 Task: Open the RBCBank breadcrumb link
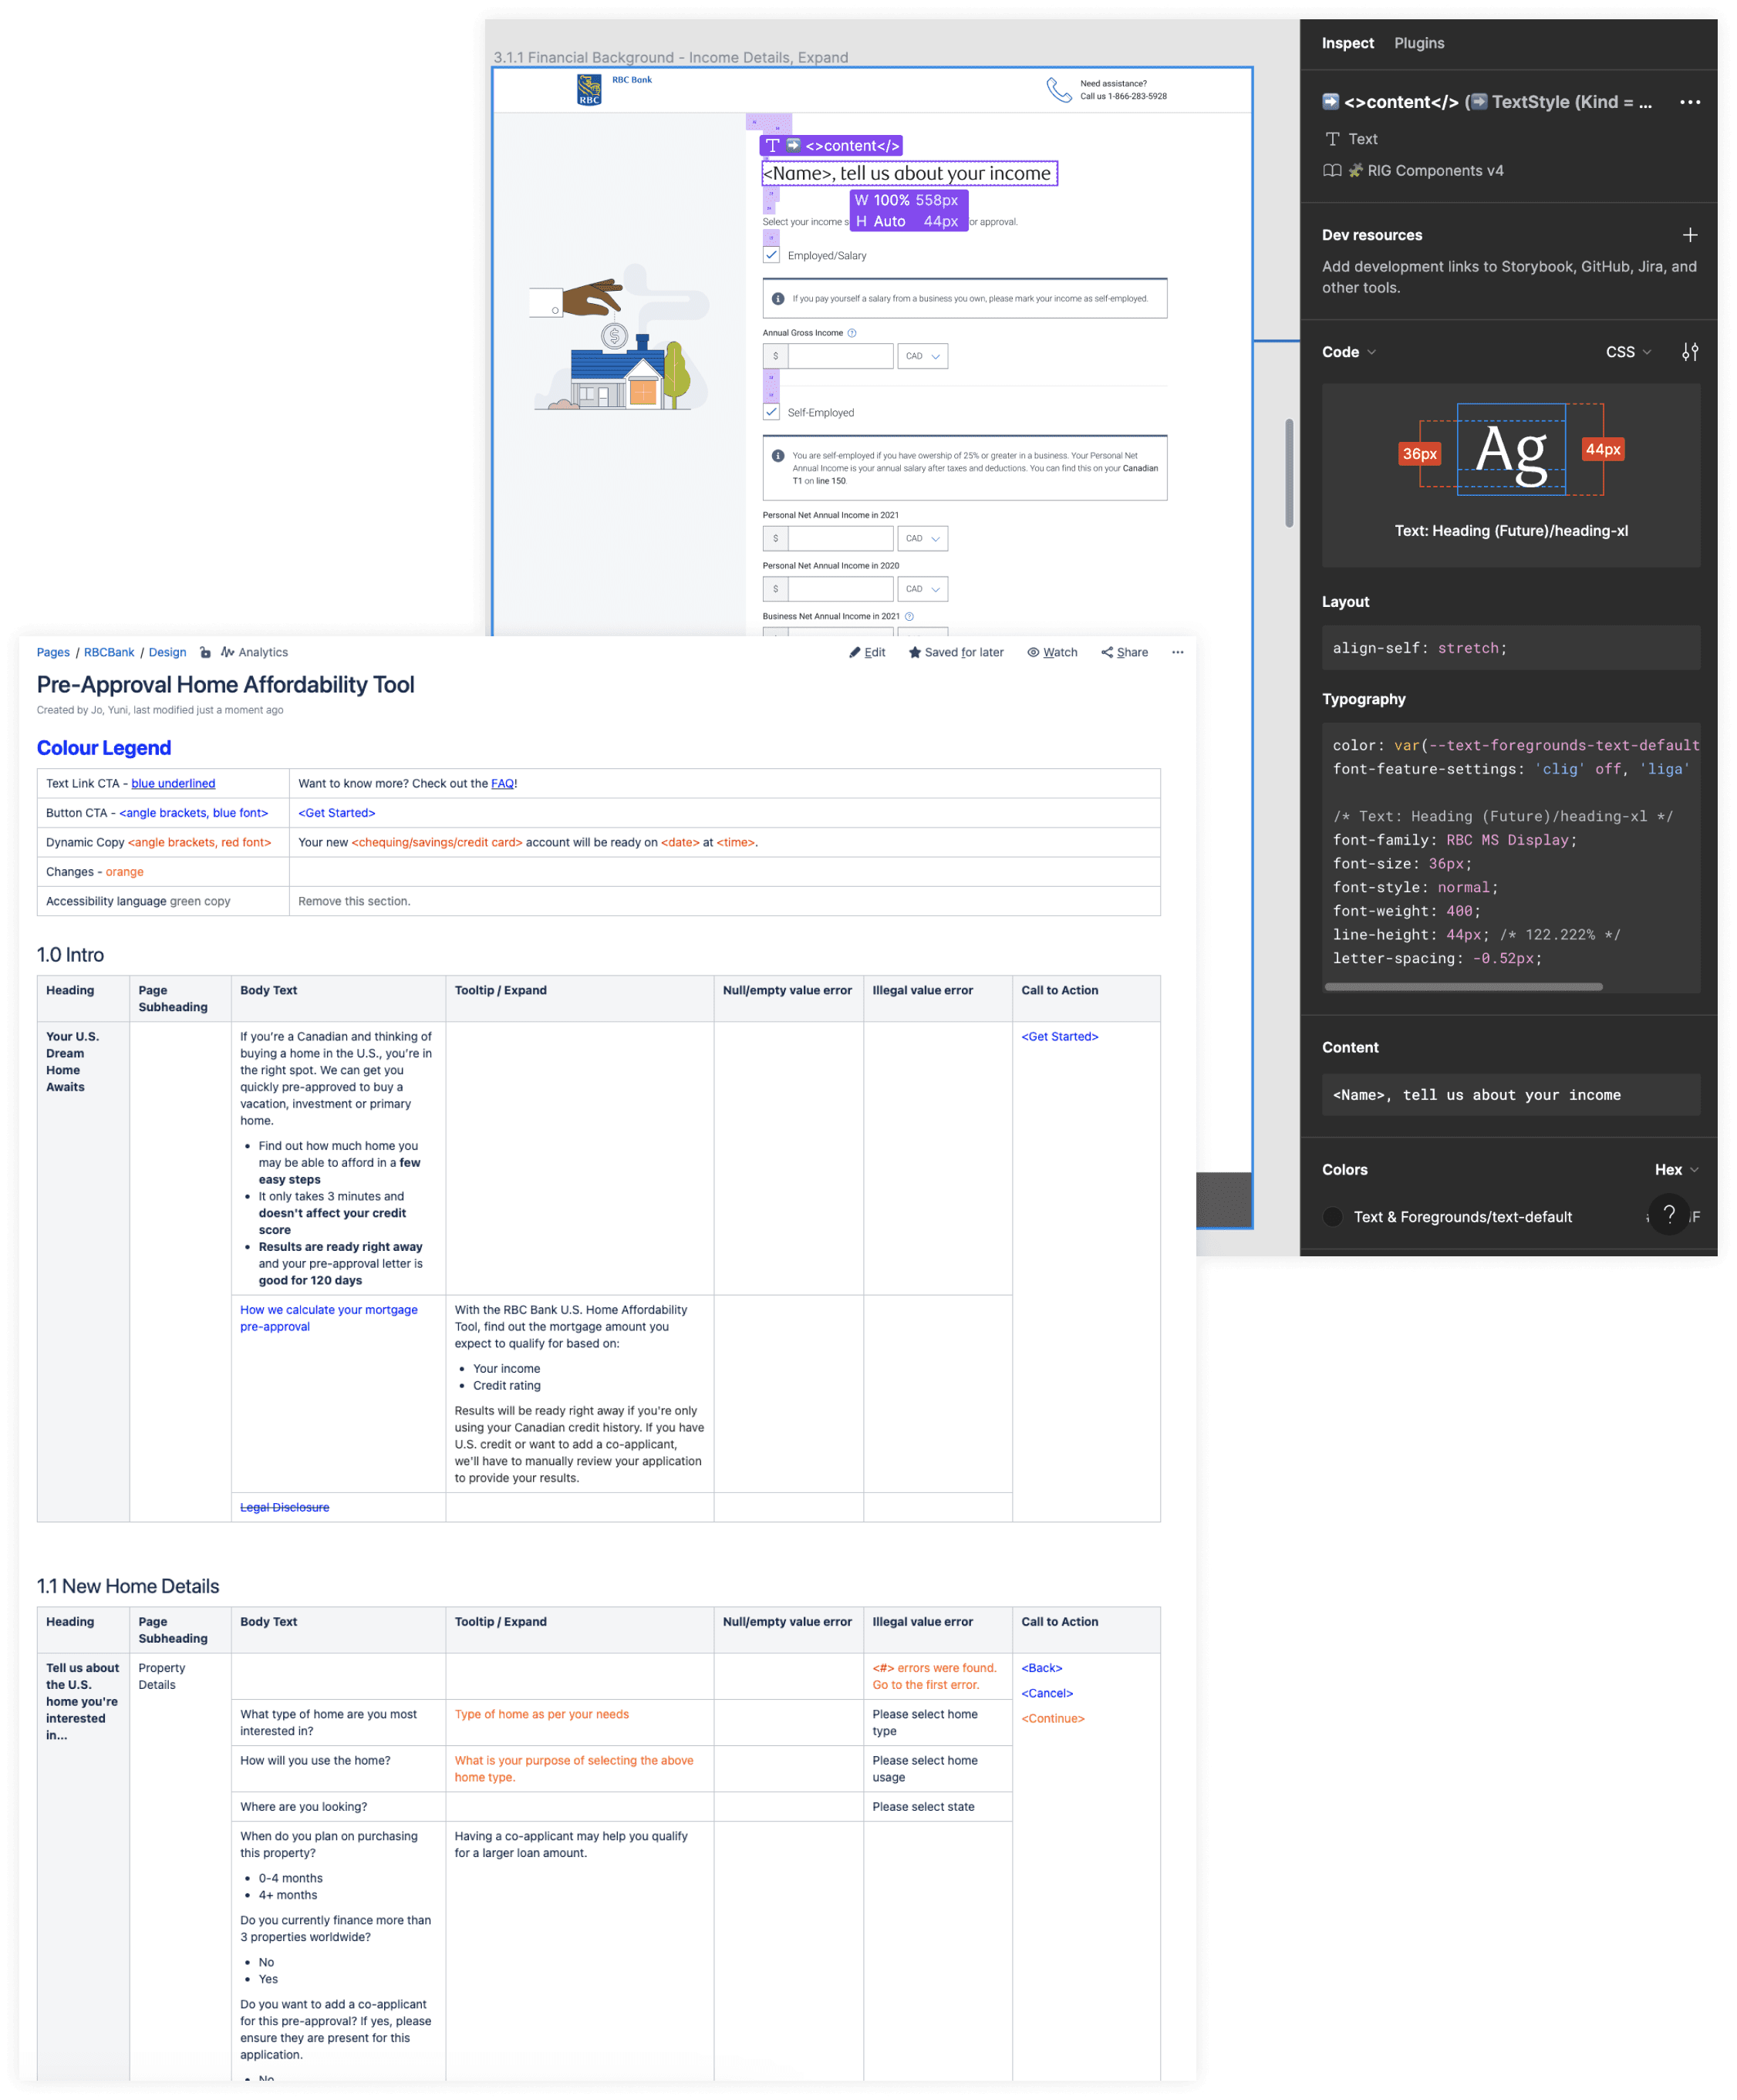coord(109,653)
